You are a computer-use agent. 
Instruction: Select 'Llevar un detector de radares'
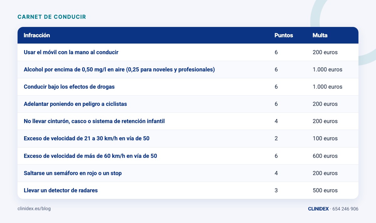[x=61, y=190]
